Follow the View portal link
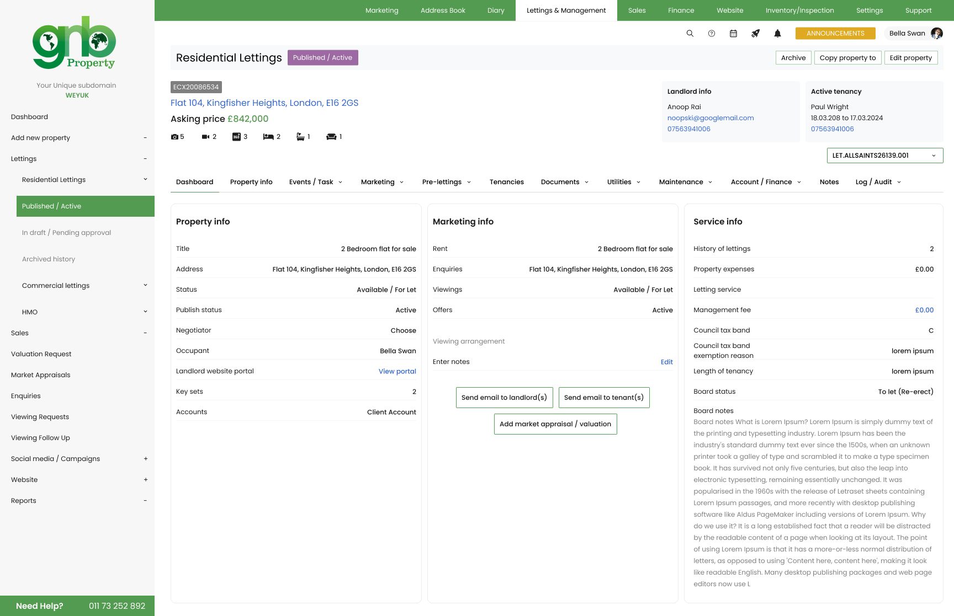This screenshot has width=954, height=616. click(x=397, y=372)
